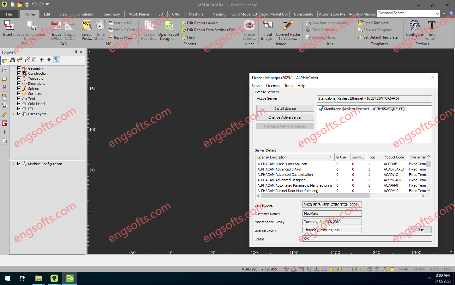Open Edit Report Data Settings File
455x285 pixels.
209,30
